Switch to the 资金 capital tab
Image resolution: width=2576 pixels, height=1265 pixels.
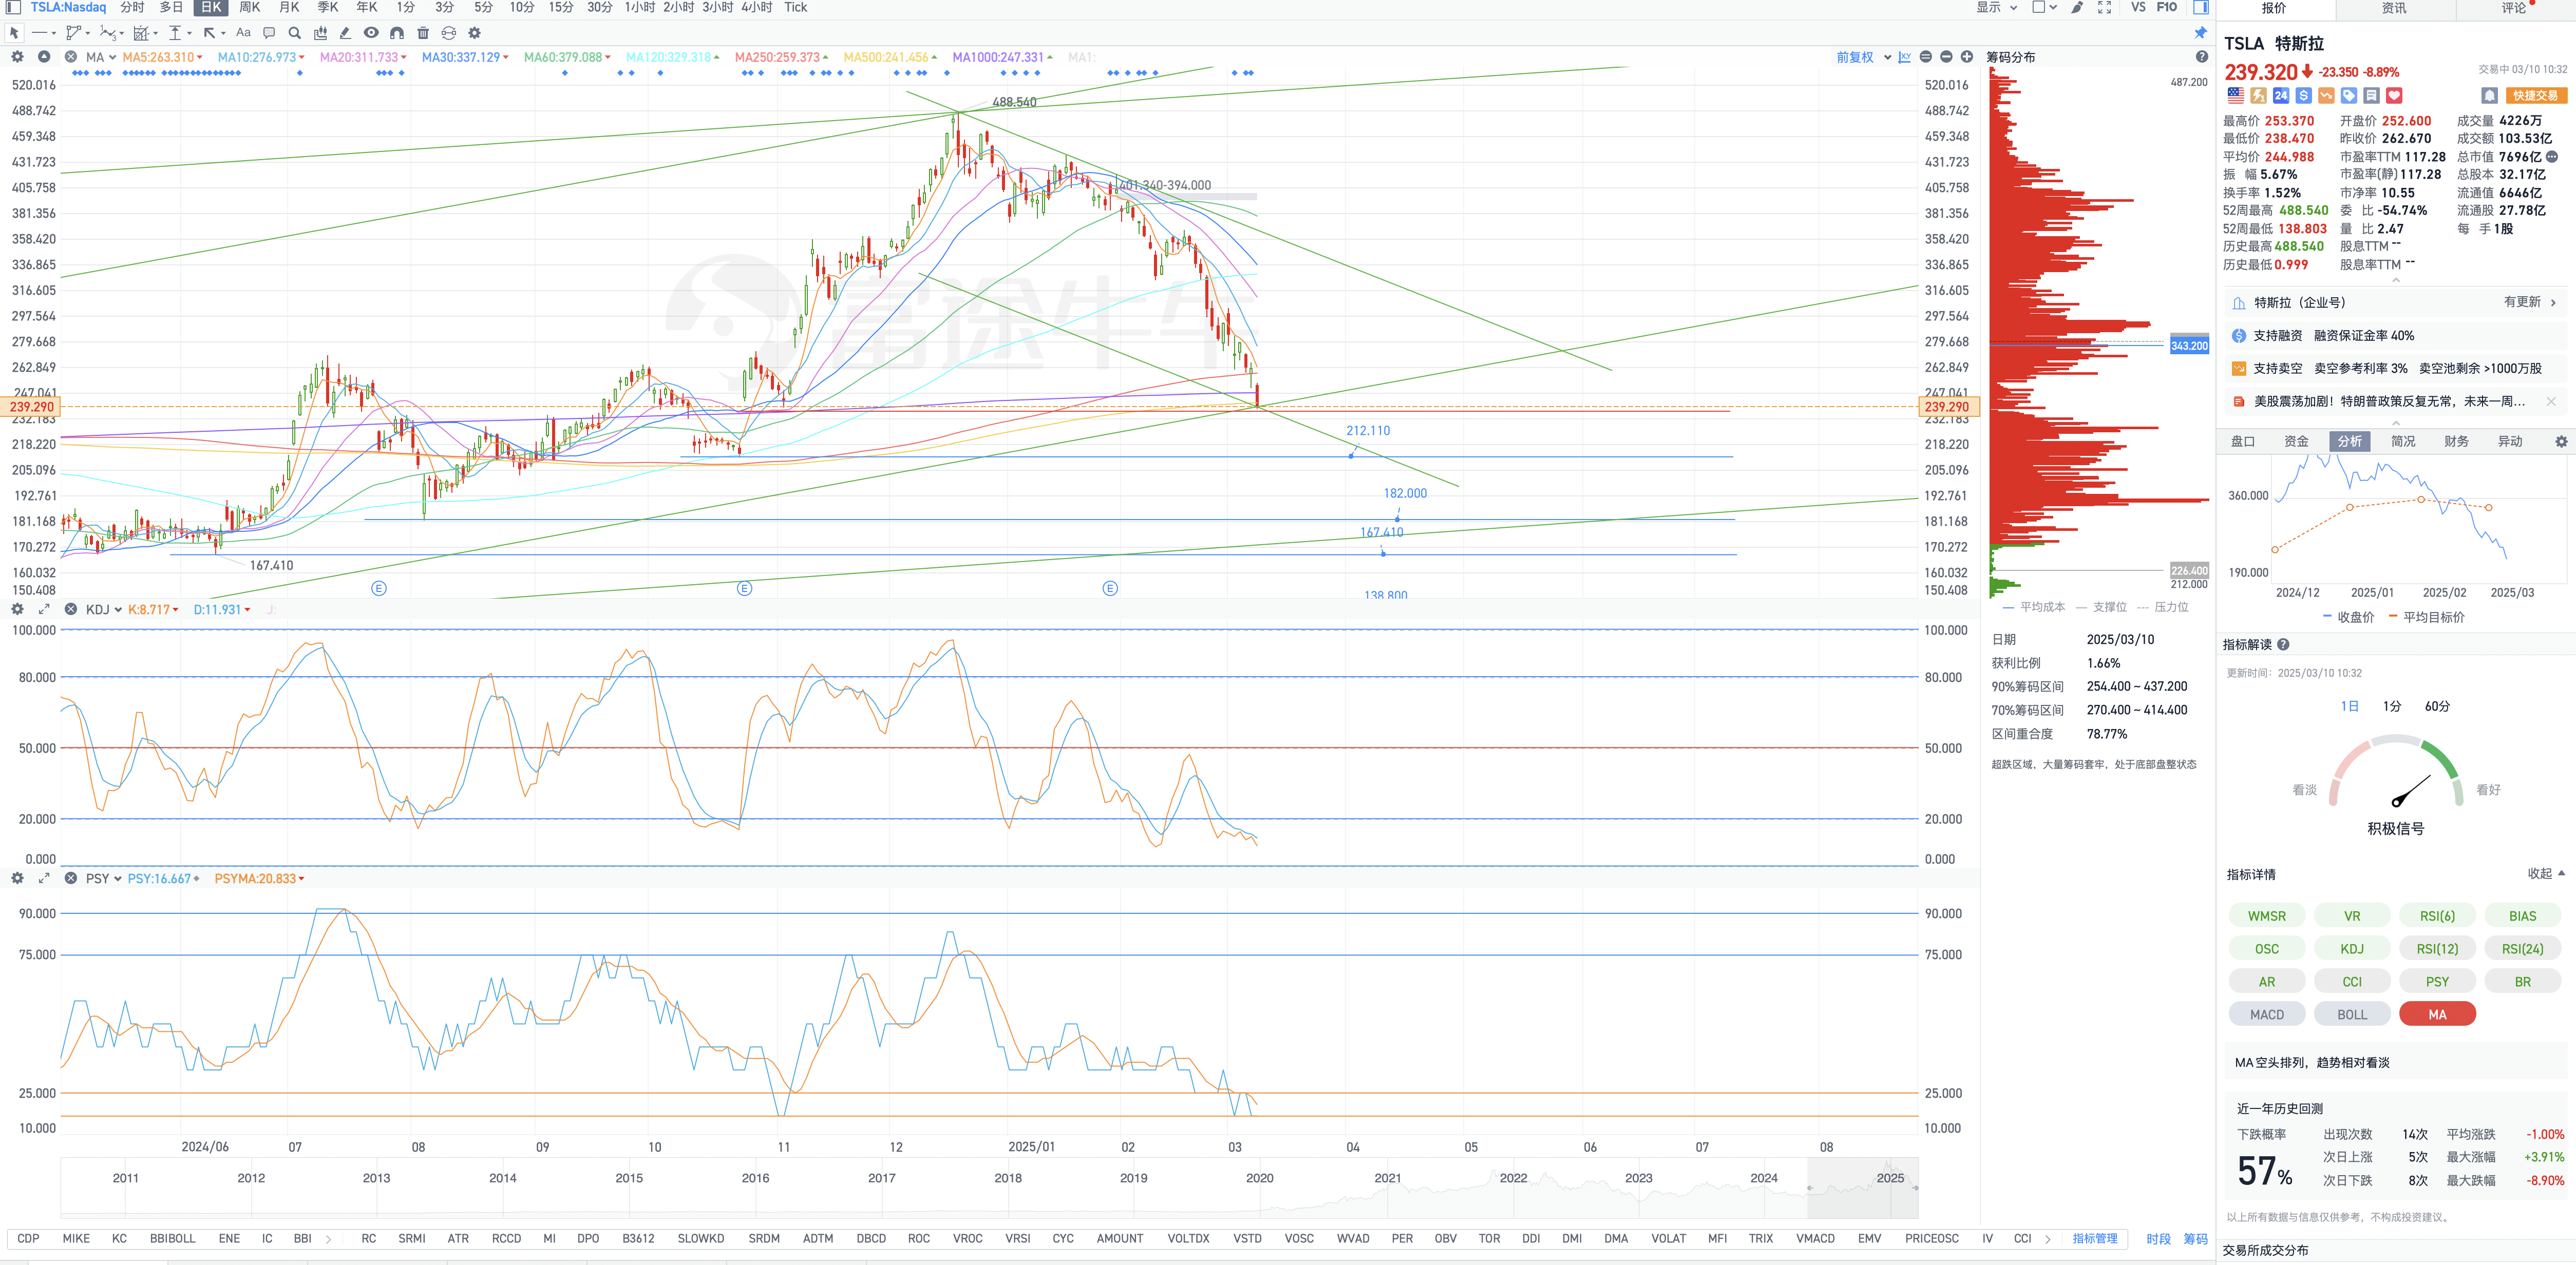coord(2296,441)
